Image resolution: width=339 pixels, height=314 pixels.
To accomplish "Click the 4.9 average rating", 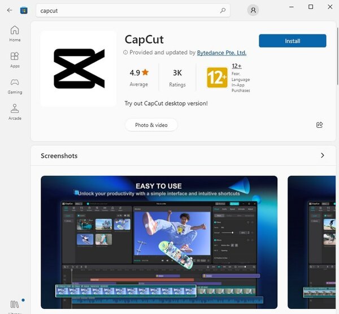I will (x=139, y=78).
